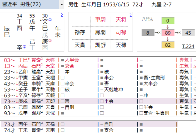The image size is (196, 133).
Task: Select the 13~ 丙辰 fortune row
Action: (x=98, y=66)
